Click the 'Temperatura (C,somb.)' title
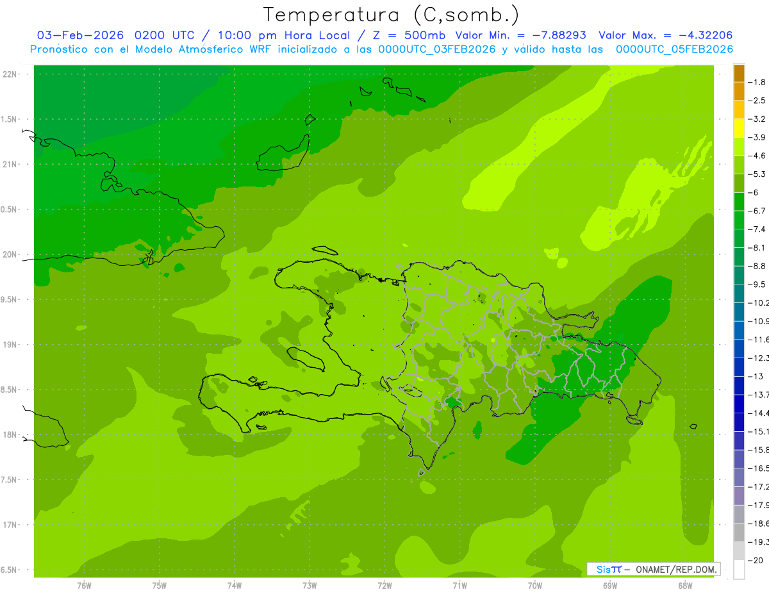The width and height of the screenshot is (769, 594). pos(392,15)
